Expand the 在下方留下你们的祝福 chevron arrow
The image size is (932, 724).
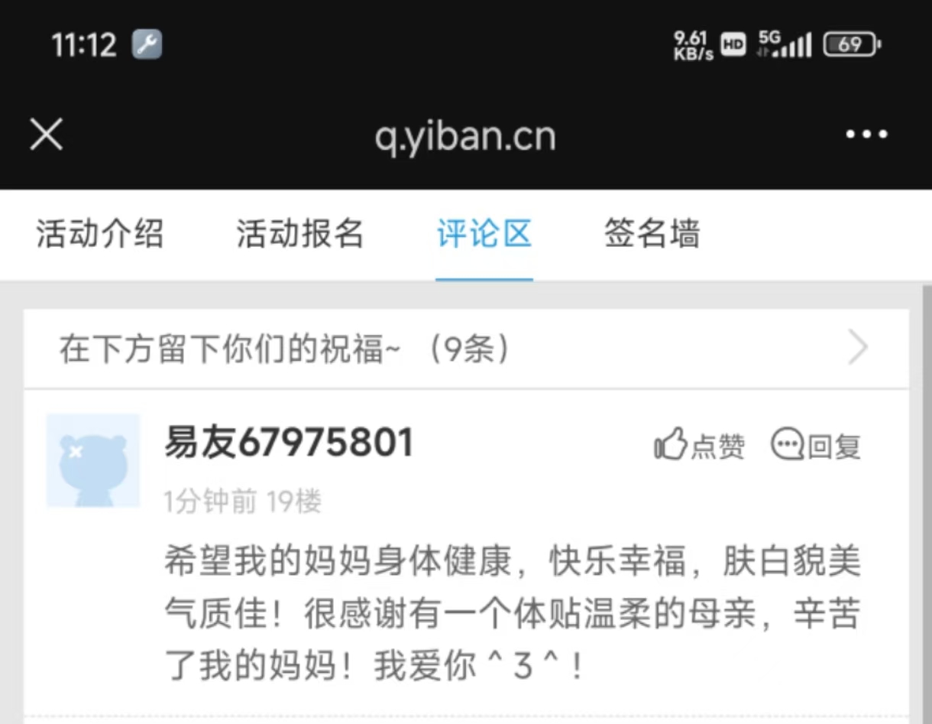coord(859,349)
